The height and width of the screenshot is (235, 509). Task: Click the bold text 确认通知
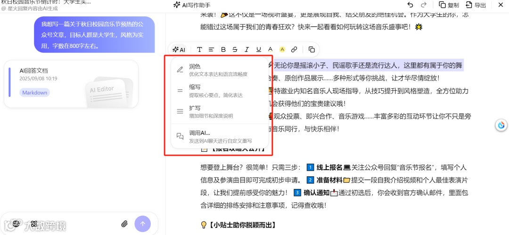pyautogui.click(x=317, y=193)
